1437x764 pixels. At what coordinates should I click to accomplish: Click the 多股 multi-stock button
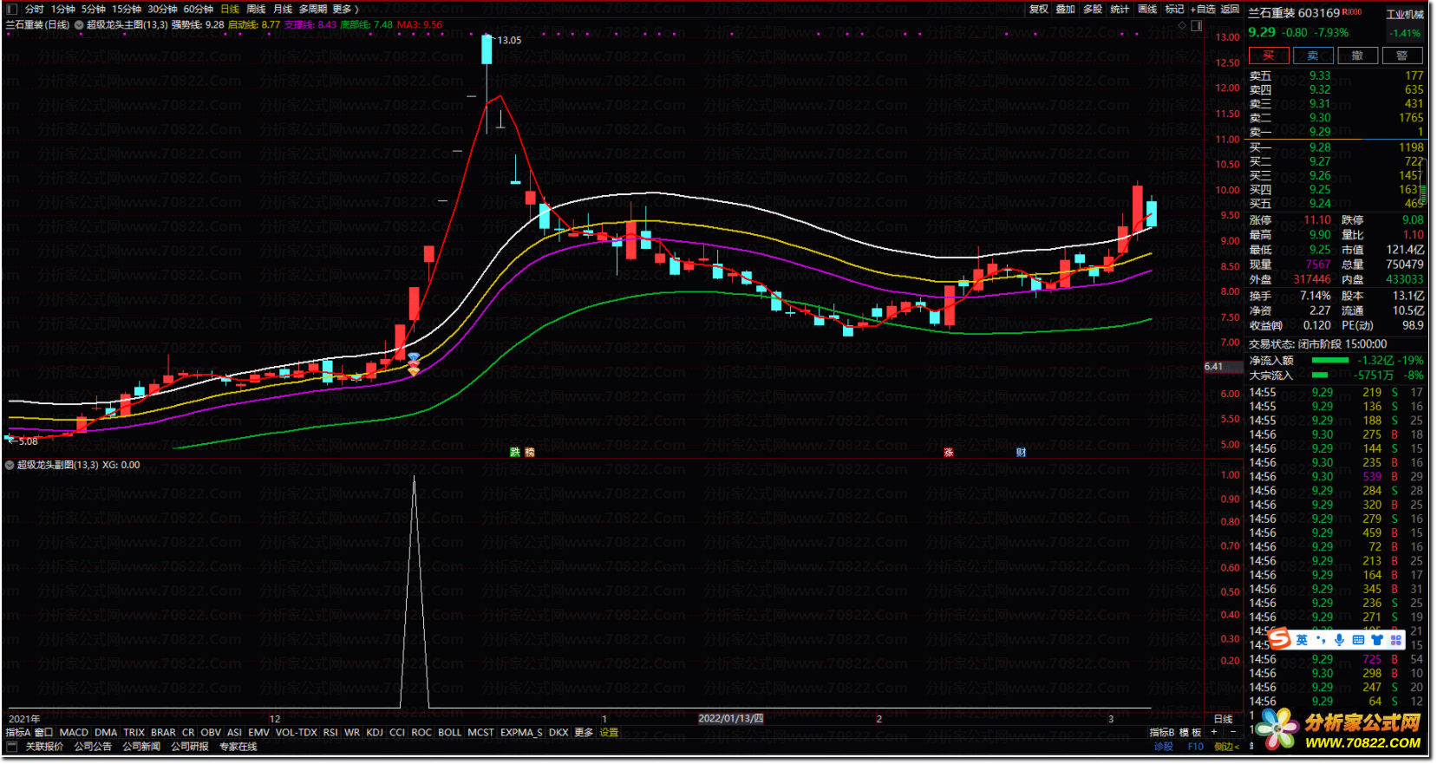click(1093, 9)
